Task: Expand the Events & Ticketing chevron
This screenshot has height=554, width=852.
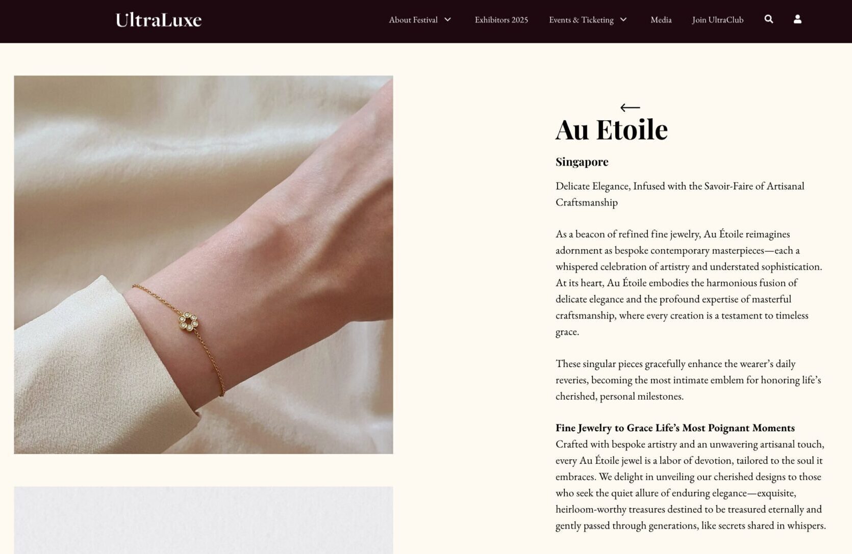Action: coord(623,20)
